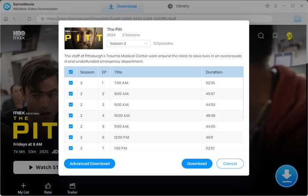Select the 7:00 A.M. episode title
This screenshot has height=196, width=308.
(121, 83)
